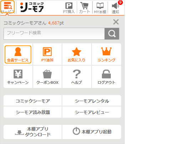This screenshot has width=171, height=144.
Task: Open the サービス menu icon
Action: (7, 7)
